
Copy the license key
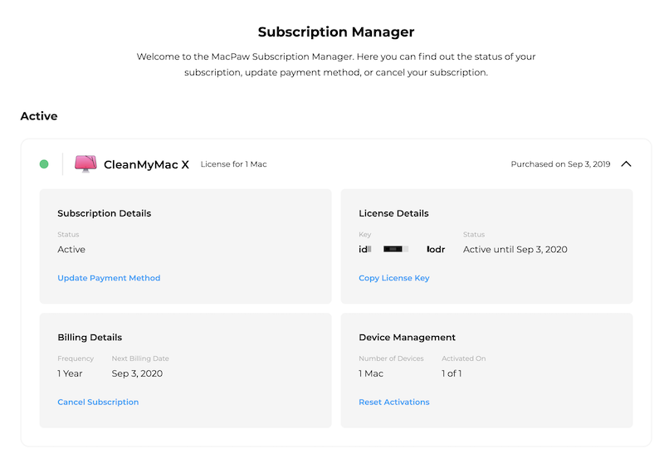pyautogui.click(x=393, y=278)
